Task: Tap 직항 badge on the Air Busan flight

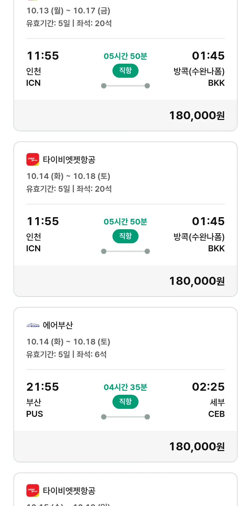Action: point(125,401)
